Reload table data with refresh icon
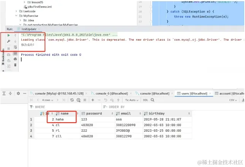The height and width of the screenshot is (167, 245). pyautogui.click(x=72, y=100)
